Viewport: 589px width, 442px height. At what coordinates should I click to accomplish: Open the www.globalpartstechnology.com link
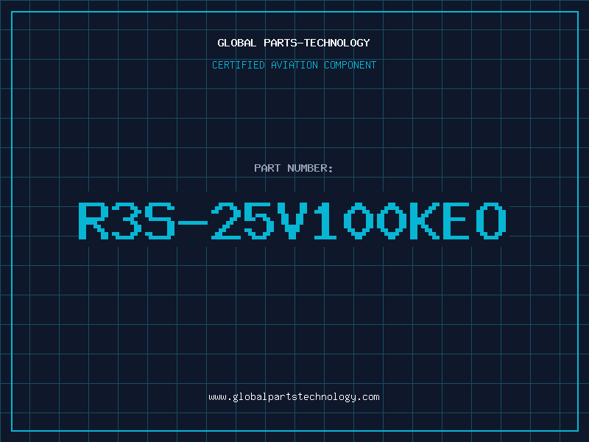(x=294, y=397)
